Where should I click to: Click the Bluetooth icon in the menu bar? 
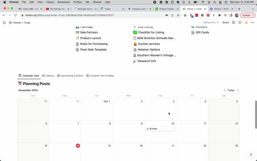[189, 2]
